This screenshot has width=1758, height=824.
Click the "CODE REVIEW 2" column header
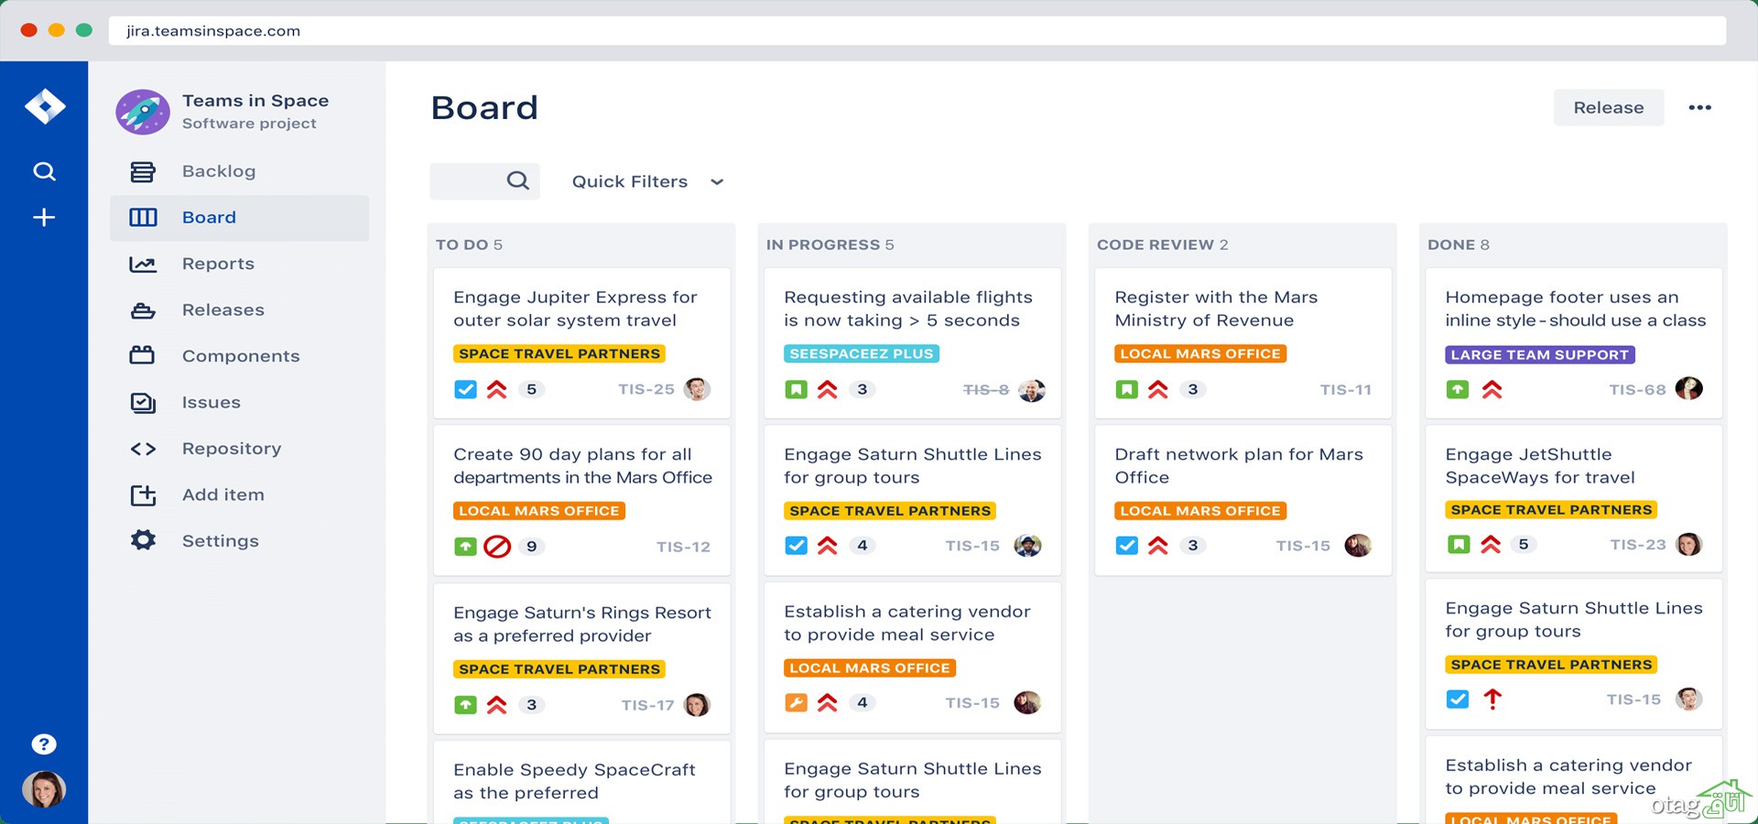pos(1163,244)
